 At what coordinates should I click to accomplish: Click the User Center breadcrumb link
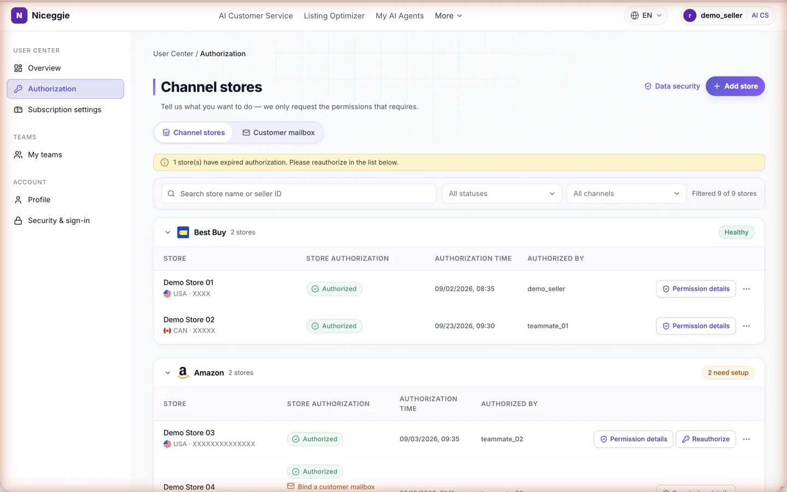coord(173,54)
